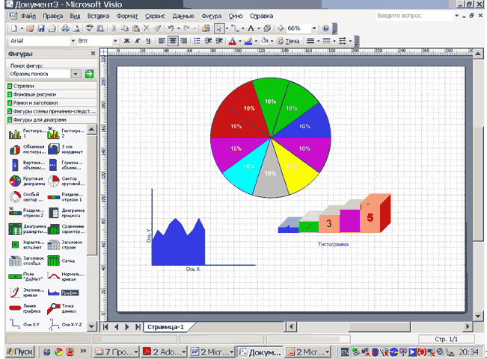This screenshot has width=487, height=359.
Task: Select Гистограмма 1 shape master
Action: (x=26, y=134)
